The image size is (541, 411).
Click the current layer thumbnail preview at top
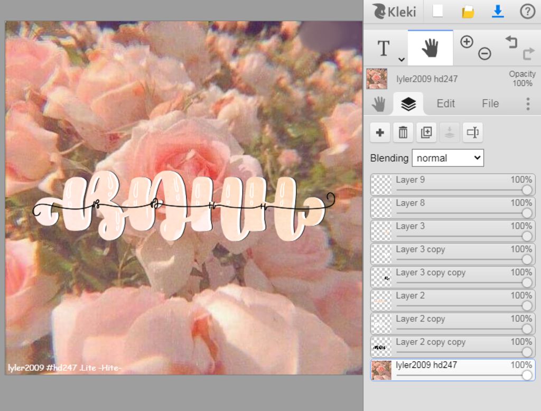coord(376,79)
